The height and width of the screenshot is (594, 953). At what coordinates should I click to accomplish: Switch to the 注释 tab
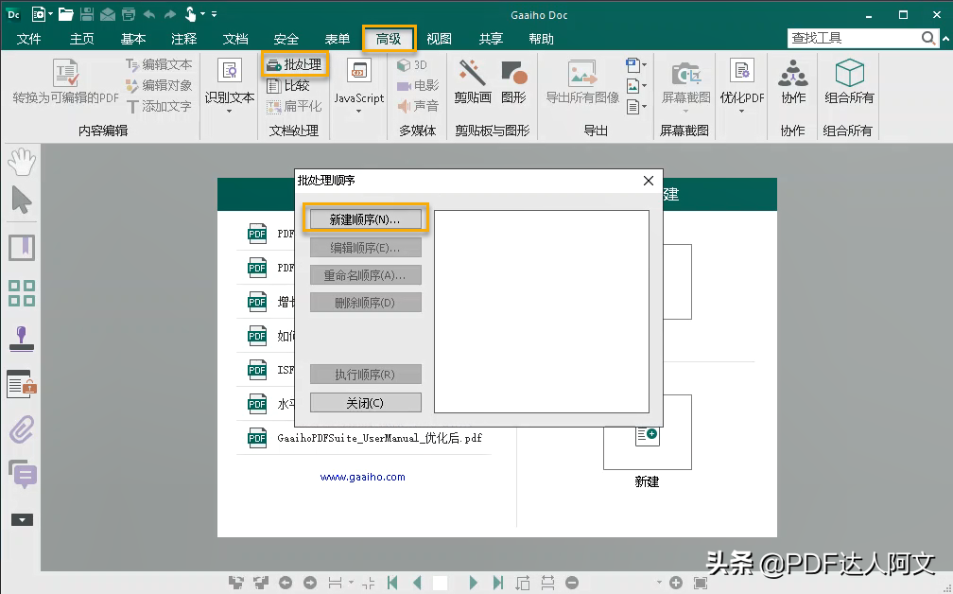pyautogui.click(x=183, y=39)
